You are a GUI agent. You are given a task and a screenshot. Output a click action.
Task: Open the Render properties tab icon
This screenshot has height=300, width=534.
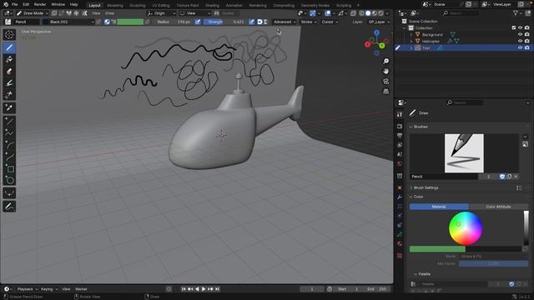pos(400,127)
